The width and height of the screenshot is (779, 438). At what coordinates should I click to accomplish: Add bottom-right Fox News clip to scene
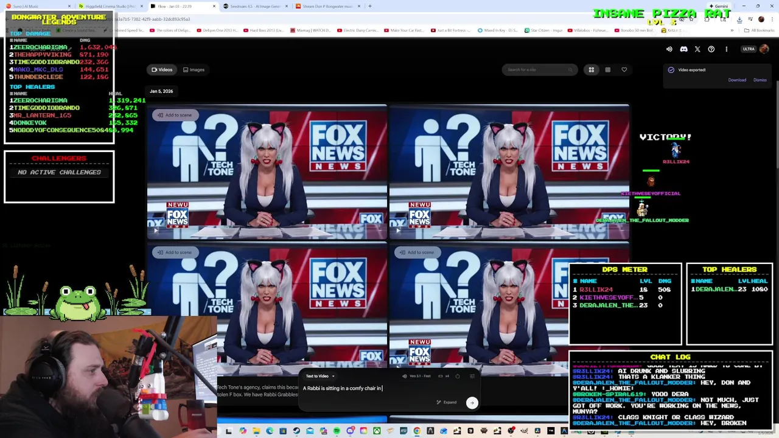click(416, 252)
